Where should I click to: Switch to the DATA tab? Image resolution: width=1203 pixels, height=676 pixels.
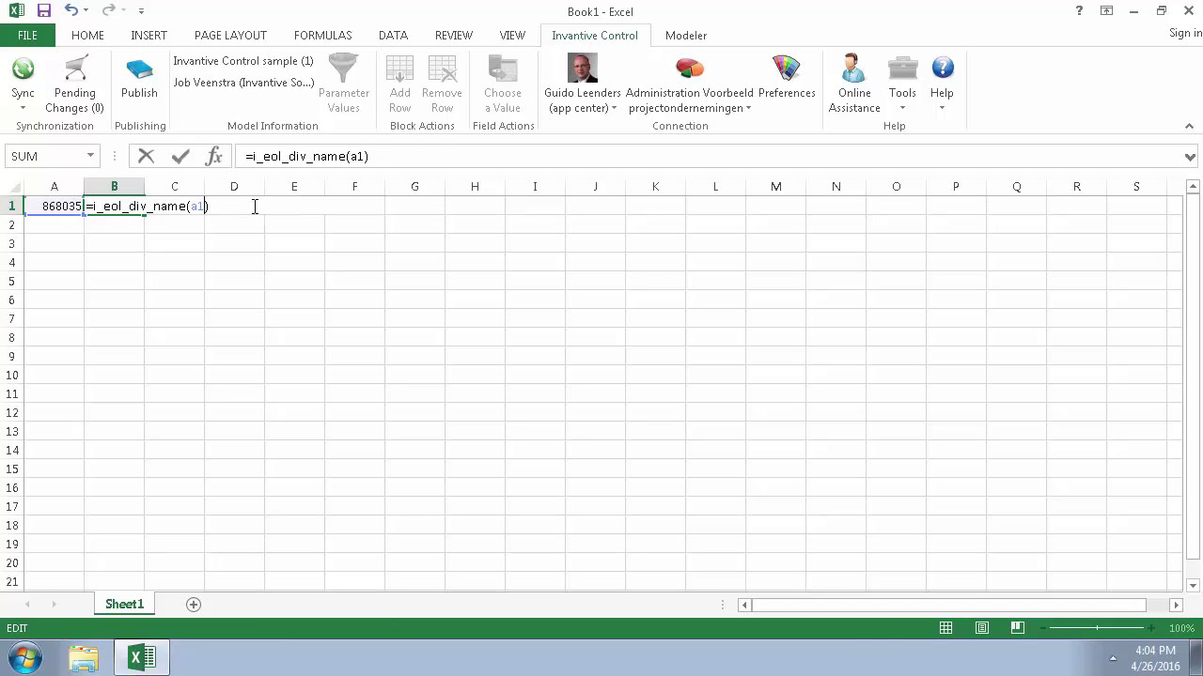pyautogui.click(x=393, y=35)
